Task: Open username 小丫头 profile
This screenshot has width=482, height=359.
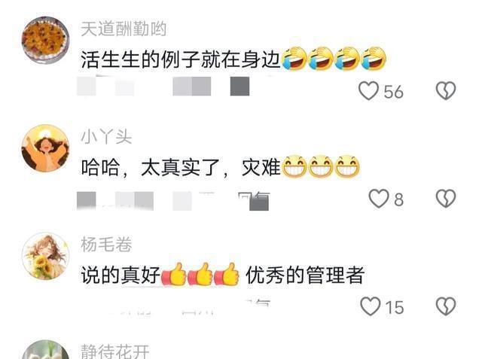Action: pyautogui.click(x=106, y=137)
